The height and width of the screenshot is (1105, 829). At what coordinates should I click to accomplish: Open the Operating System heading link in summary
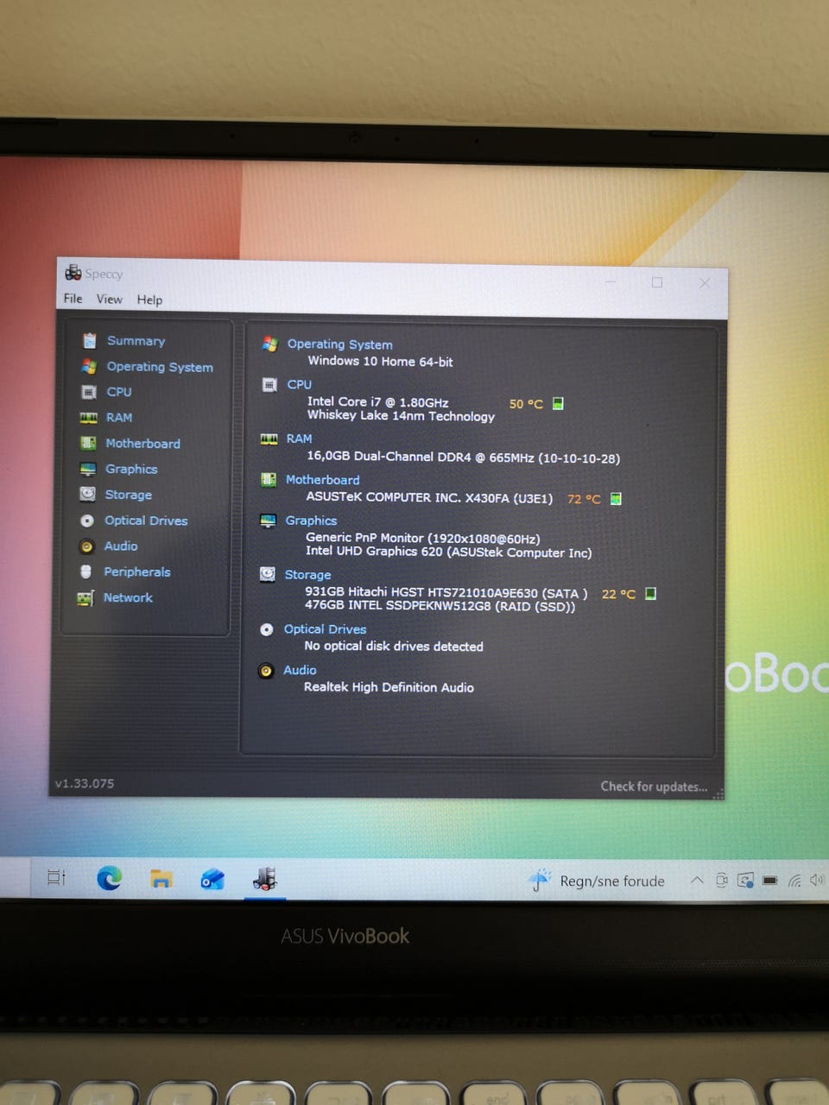point(339,344)
